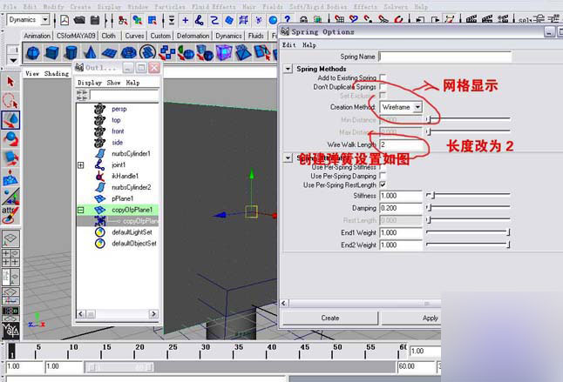Create a polygon sphere from the shelf
The width and height of the screenshot is (563, 382).
33,53
